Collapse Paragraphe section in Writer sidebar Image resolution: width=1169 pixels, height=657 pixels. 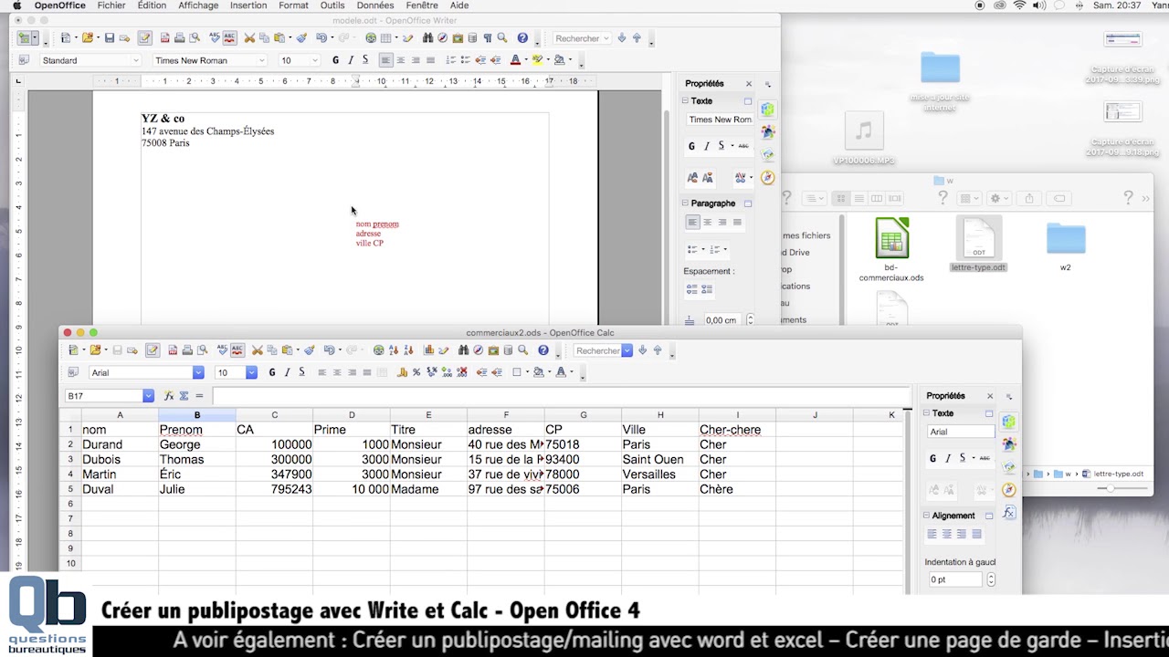click(x=685, y=203)
